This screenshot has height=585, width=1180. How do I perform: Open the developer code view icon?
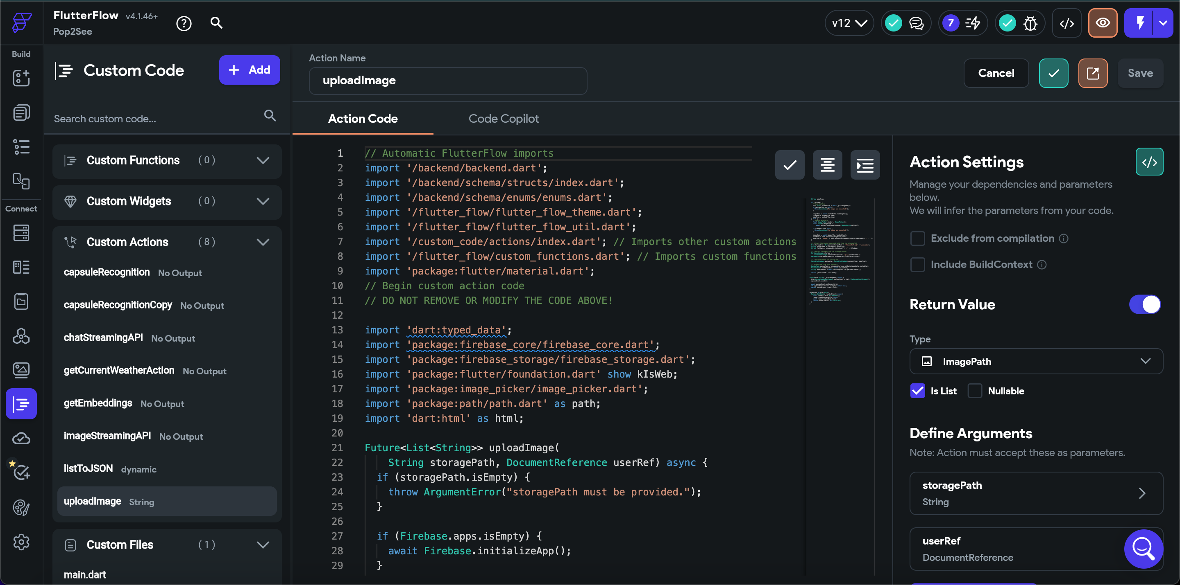(x=1067, y=23)
